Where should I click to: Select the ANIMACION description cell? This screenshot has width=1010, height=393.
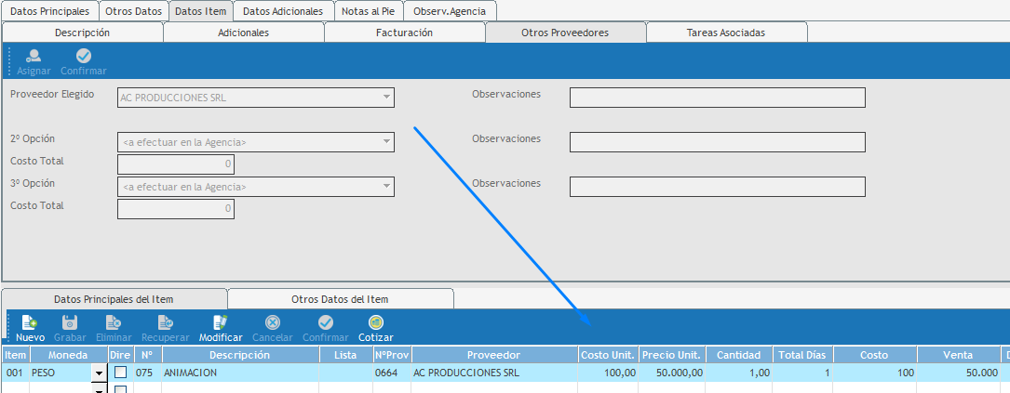point(240,373)
